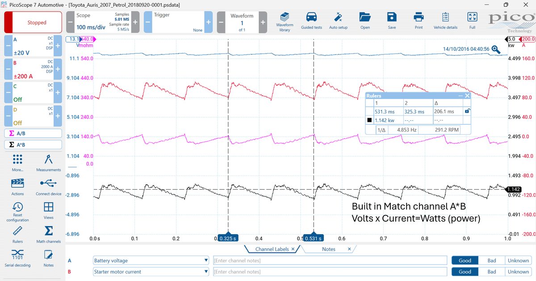Open the Rulers tool
This screenshot has height=281, width=536.
(x=17, y=235)
